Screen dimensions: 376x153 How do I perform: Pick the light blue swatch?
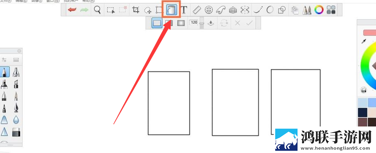pyautogui.click(x=362, y=102)
